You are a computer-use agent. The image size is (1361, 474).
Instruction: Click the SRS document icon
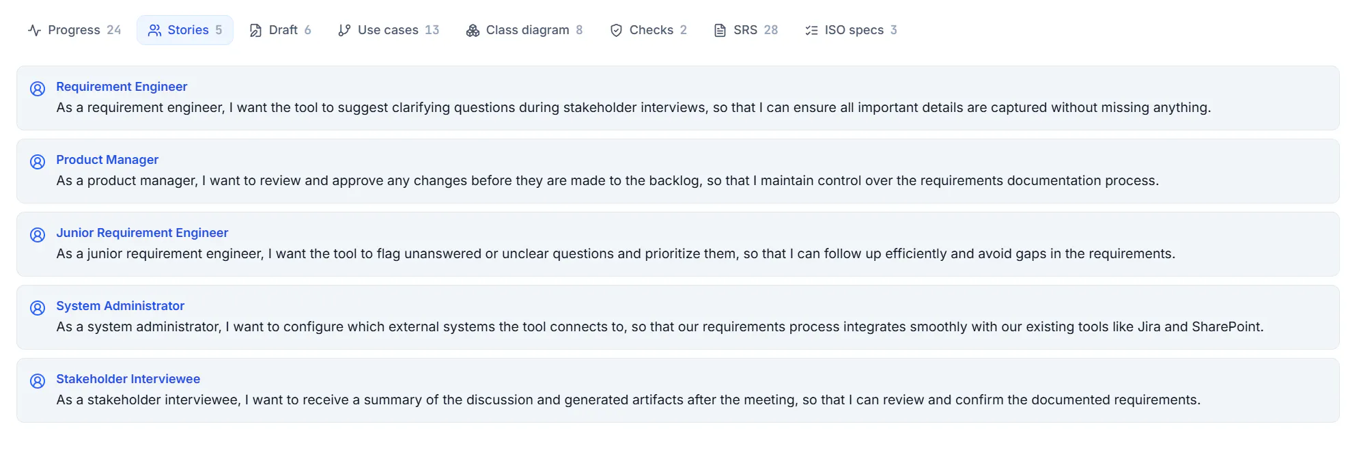pyautogui.click(x=720, y=30)
